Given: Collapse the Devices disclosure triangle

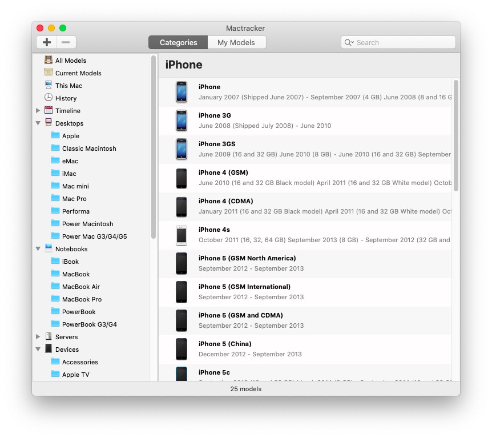Looking at the screenshot, I should 38,349.
